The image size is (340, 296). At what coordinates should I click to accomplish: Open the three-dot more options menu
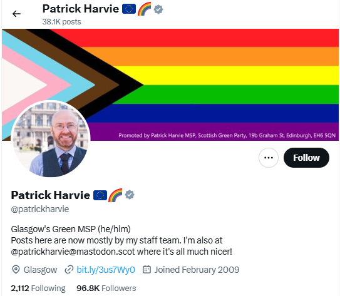pyautogui.click(x=269, y=158)
